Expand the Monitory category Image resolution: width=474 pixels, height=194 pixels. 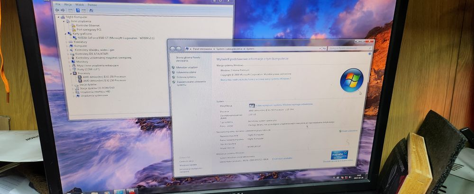[70, 62]
